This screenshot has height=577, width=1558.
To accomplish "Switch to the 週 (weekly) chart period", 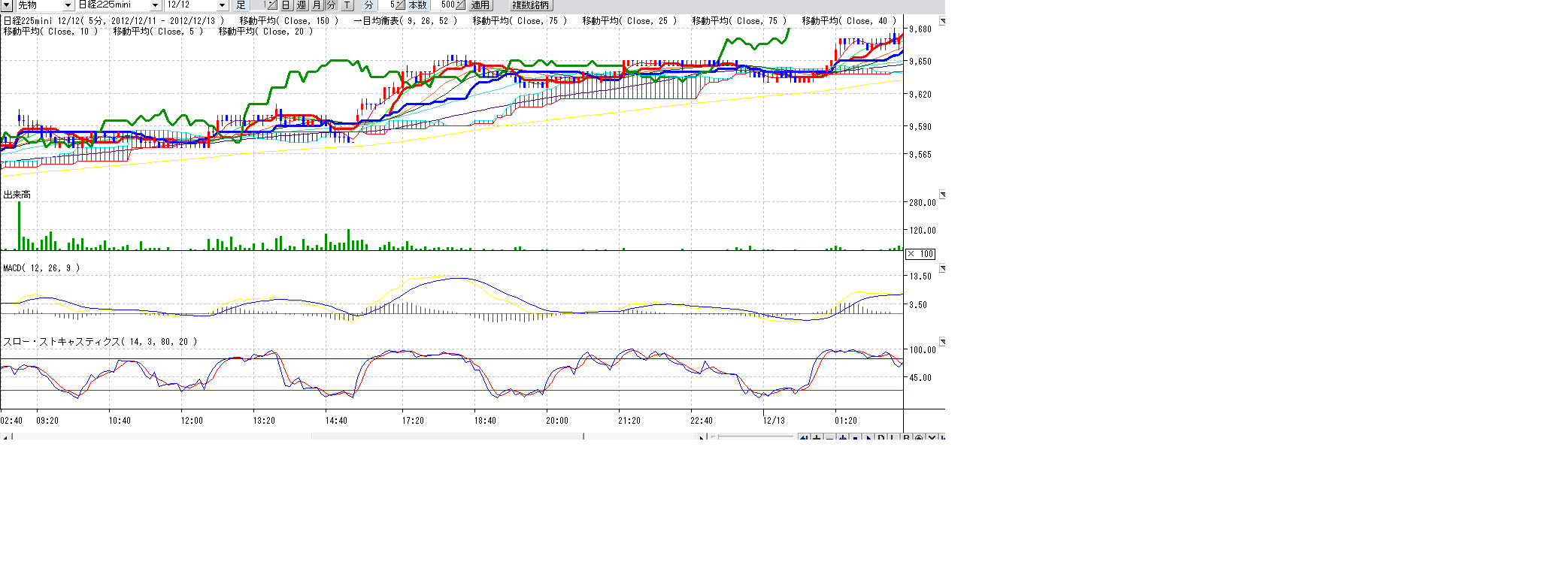I will (302, 5).
